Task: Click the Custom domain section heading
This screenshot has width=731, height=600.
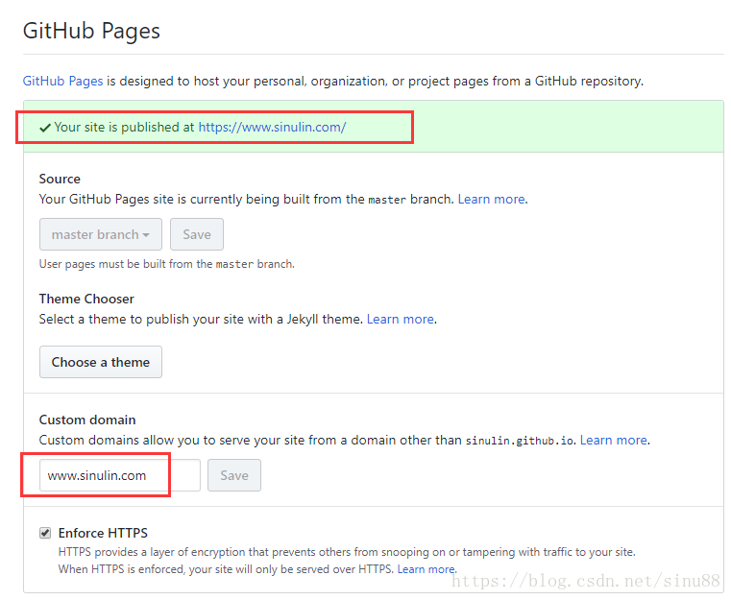Action: pos(87,420)
